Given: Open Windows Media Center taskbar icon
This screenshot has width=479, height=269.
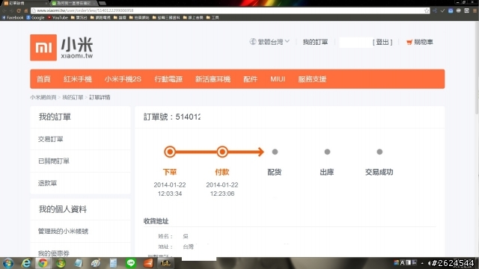Looking at the screenshot, I should tap(61, 263).
